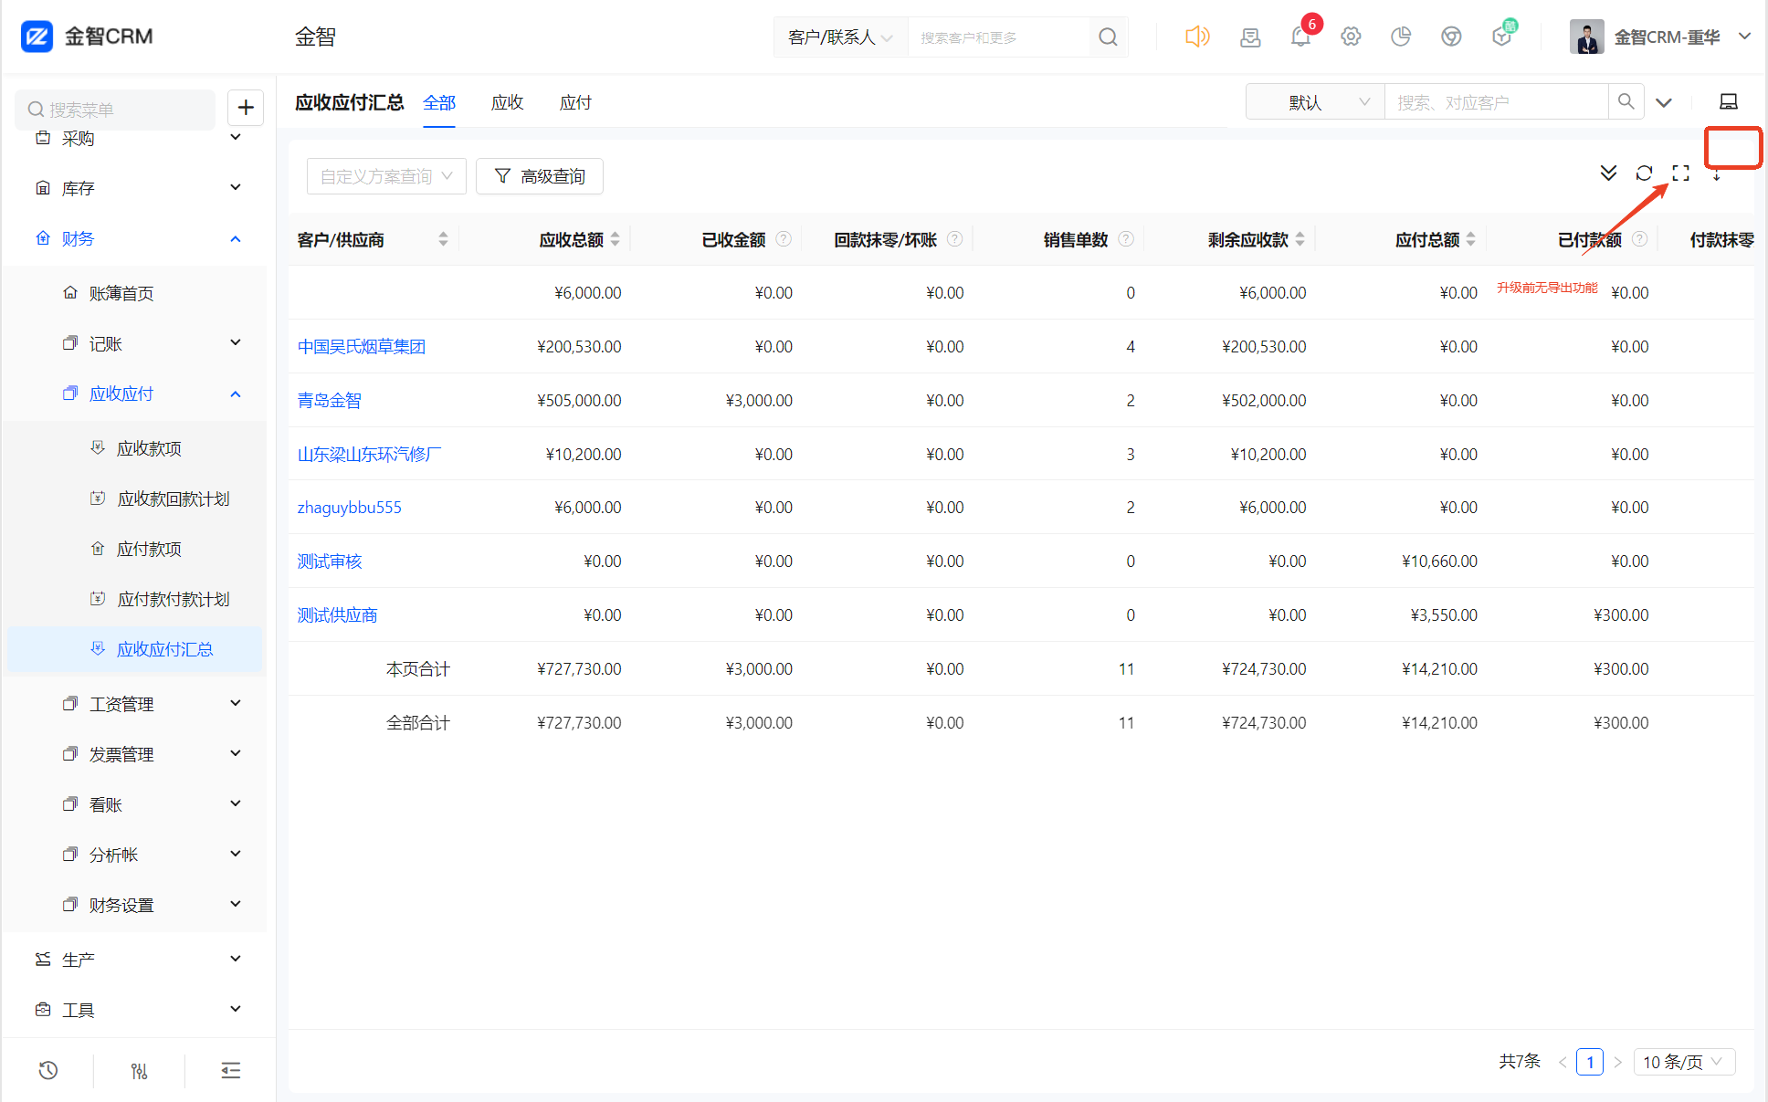1768x1102 pixels.
Task: Open the sliders settings icon at sidebar bottom
Action: tap(139, 1070)
